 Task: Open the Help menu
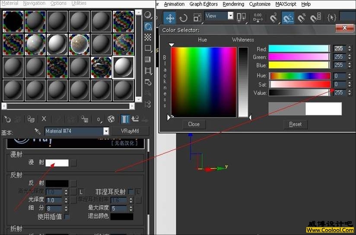[x=306, y=4]
